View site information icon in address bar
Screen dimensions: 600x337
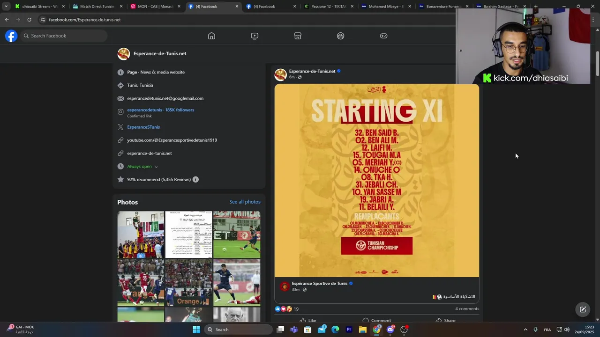coord(43,20)
